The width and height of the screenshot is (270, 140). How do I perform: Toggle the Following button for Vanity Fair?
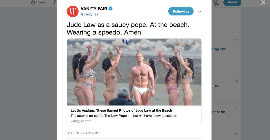(181, 11)
